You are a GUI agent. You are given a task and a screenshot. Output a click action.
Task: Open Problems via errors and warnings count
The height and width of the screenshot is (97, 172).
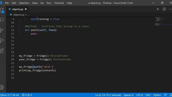27,95
